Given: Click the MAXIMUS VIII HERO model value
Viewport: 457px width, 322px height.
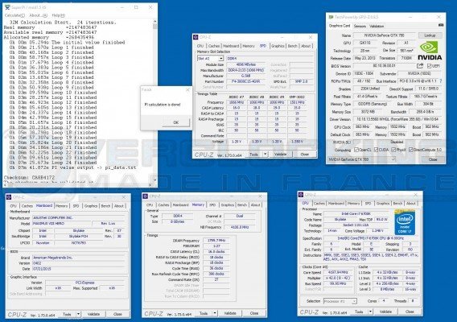Looking at the screenshot, I should point(61,224).
